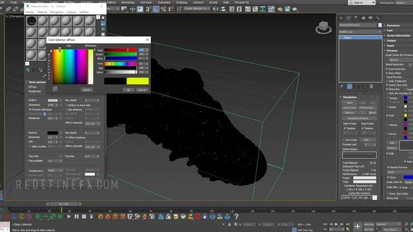Open the Utilities wrench tab in command panel

(x=378, y=18)
